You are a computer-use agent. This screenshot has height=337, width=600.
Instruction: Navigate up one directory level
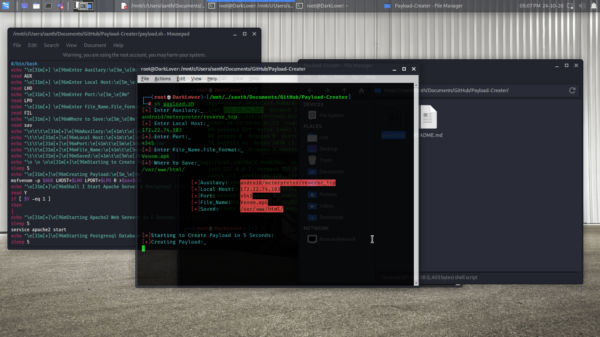coord(344,90)
